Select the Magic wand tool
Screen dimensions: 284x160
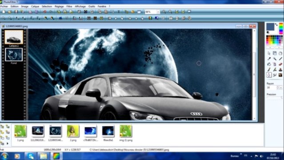[275, 59]
